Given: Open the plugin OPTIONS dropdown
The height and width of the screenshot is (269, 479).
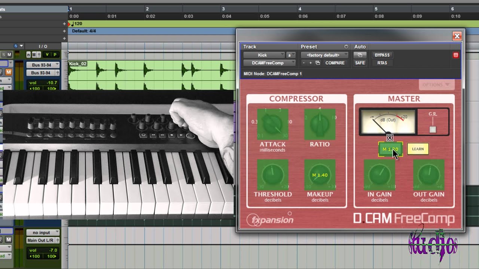Looking at the screenshot, I should (x=436, y=85).
